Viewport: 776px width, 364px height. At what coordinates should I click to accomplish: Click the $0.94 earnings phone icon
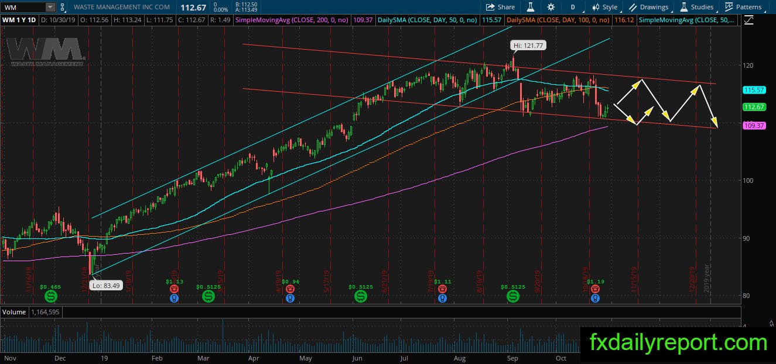click(290, 289)
